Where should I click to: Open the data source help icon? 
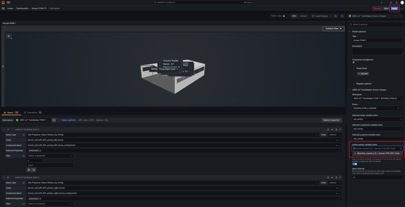pyautogui.click(x=54, y=120)
